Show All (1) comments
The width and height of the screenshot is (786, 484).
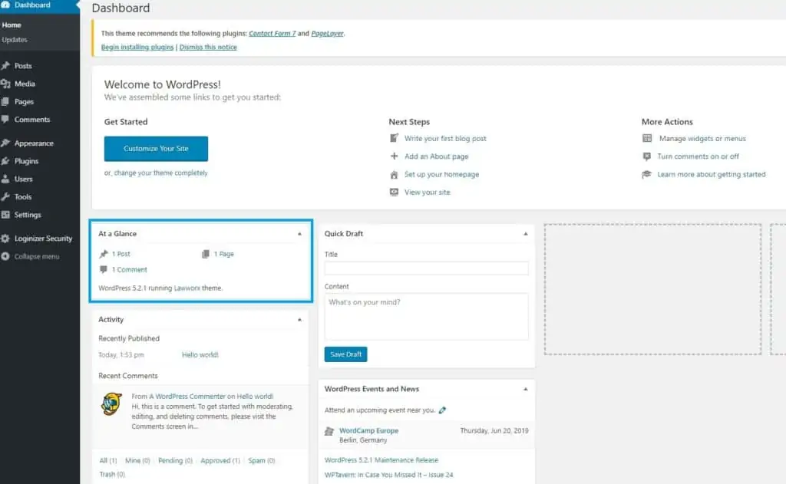(107, 460)
